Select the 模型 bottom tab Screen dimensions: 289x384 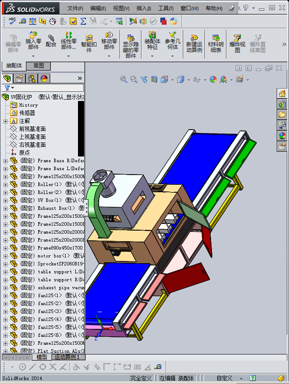pyautogui.click(x=41, y=357)
